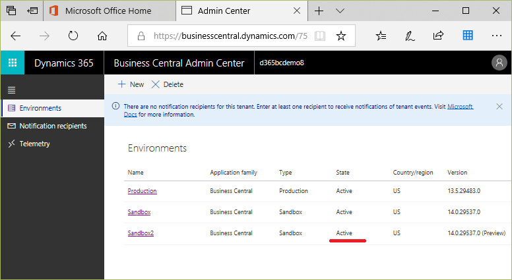
Task: Open the Production environment link
Action: pyautogui.click(x=142, y=190)
